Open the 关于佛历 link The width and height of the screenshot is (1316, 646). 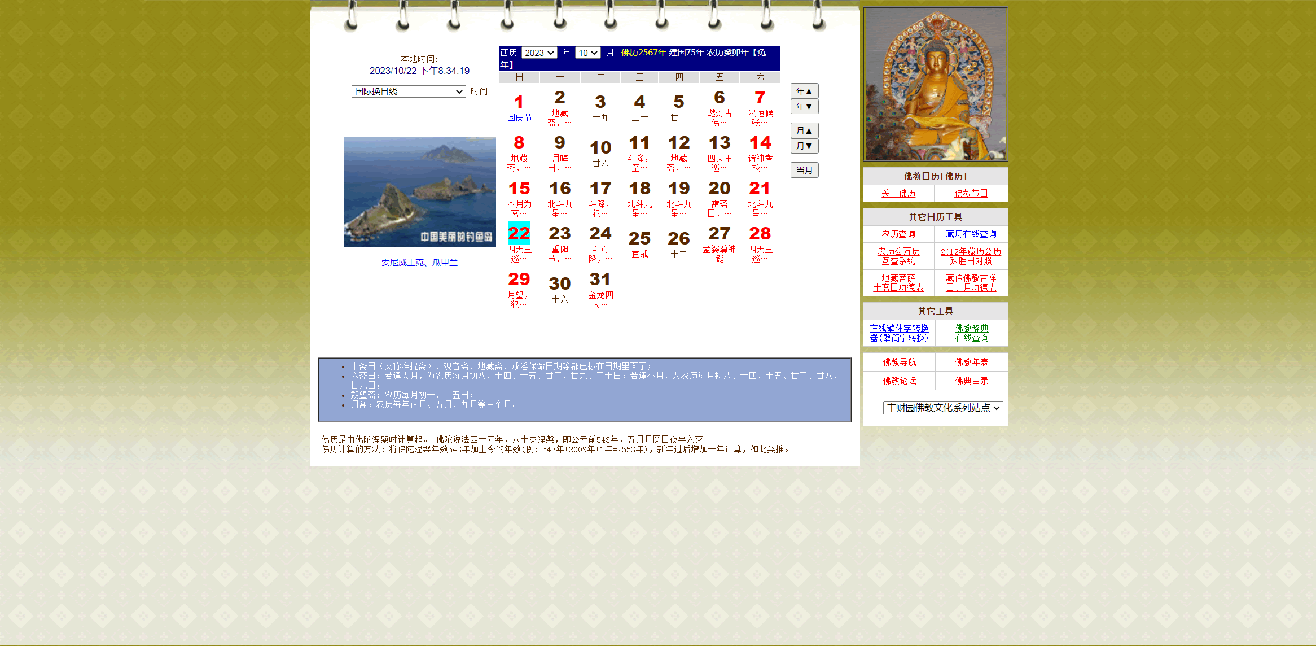point(898,193)
